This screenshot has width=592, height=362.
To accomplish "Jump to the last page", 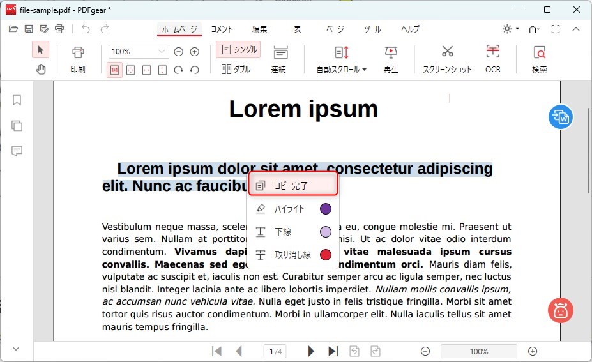I will (333, 351).
